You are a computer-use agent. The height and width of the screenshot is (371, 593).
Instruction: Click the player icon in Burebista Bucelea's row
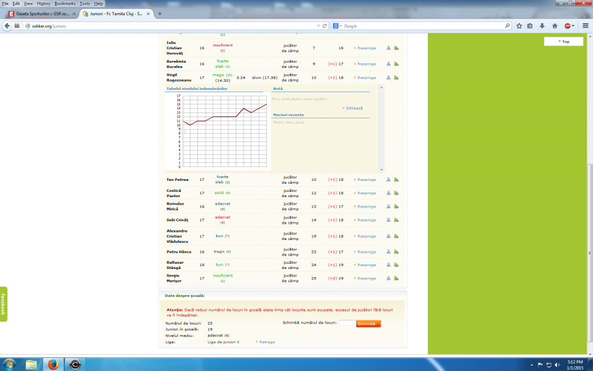pyautogui.click(x=389, y=64)
